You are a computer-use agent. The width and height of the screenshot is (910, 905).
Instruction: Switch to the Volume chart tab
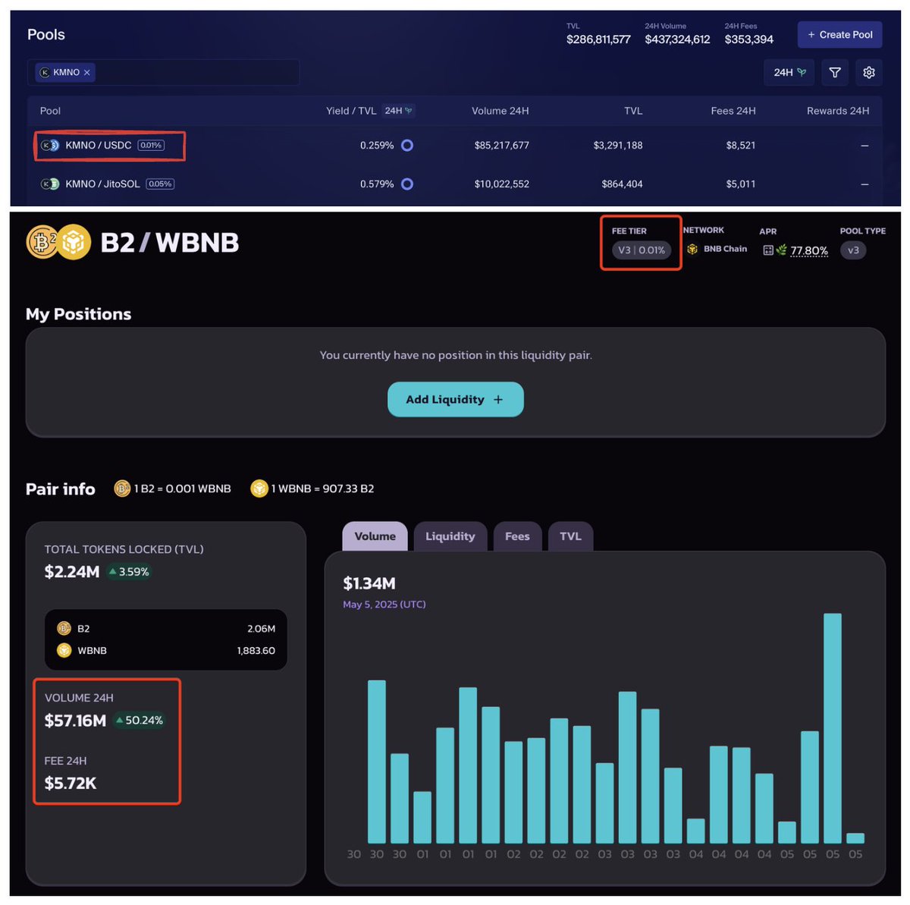click(375, 536)
